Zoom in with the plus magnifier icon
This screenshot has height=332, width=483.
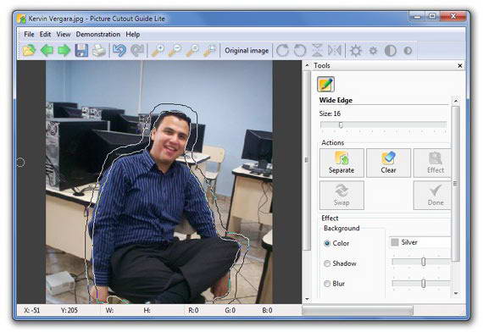click(158, 51)
